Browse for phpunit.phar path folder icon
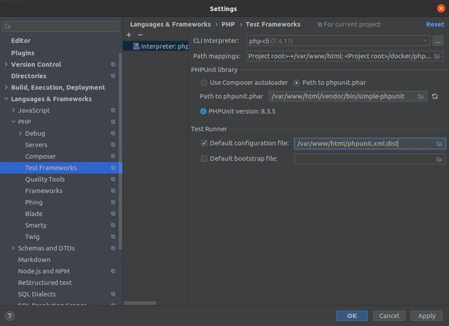 click(420, 96)
